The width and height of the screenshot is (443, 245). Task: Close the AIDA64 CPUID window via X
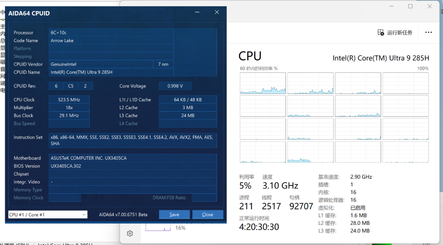(x=217, y=12)
